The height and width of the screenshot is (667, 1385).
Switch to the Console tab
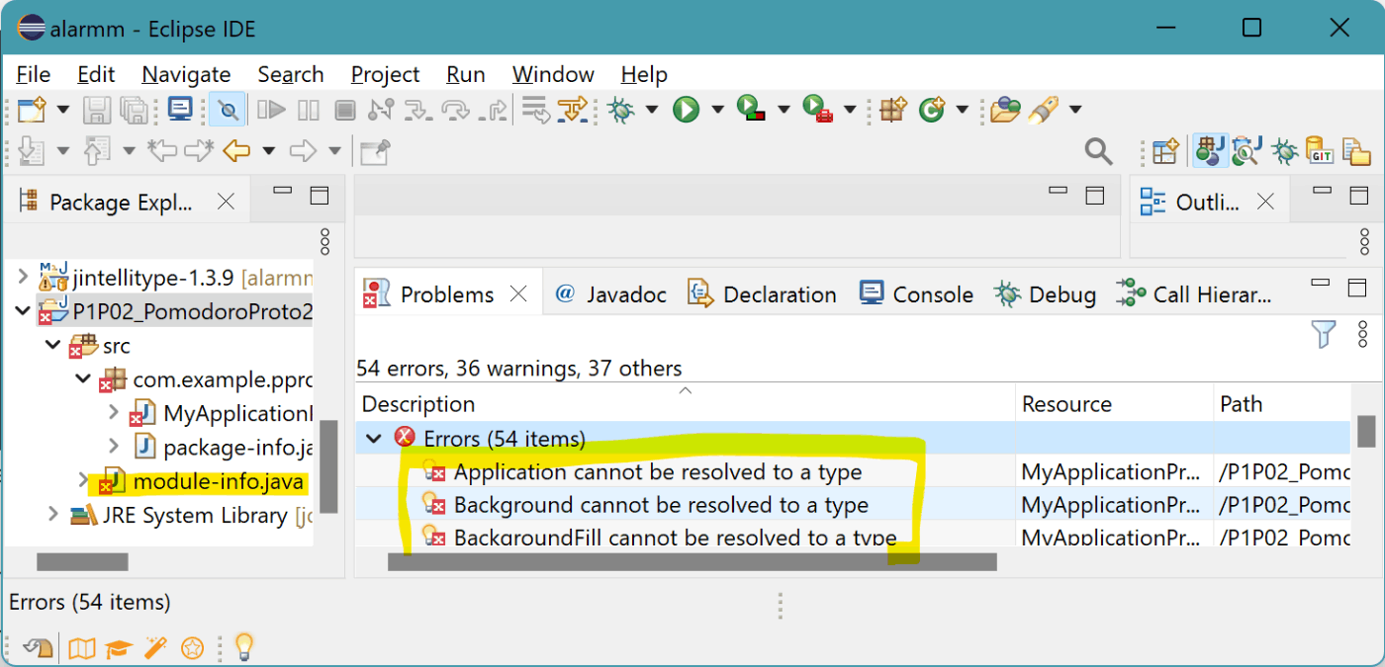tap(916, 293)
